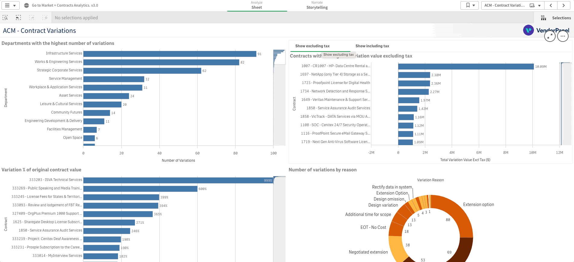Go to the next sheet
574x262 pixels.
(x=563, y=5)
